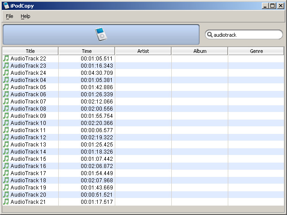The width and height of the screenshot is (287, 215).
Task: Click the music note icon for AudioTrack 16
Action: (6, 166)
